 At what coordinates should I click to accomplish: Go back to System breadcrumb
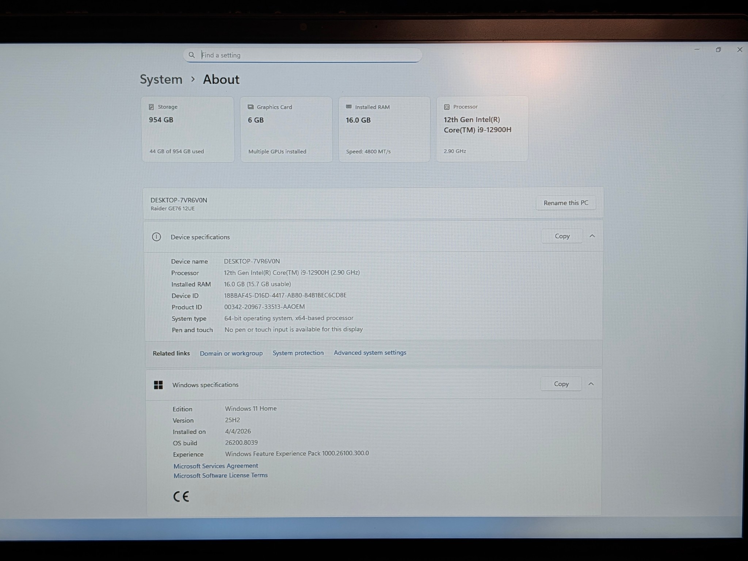point(161,79)
